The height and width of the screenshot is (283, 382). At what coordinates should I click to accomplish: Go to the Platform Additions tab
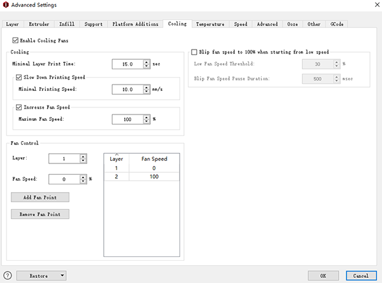coord(135,24)
